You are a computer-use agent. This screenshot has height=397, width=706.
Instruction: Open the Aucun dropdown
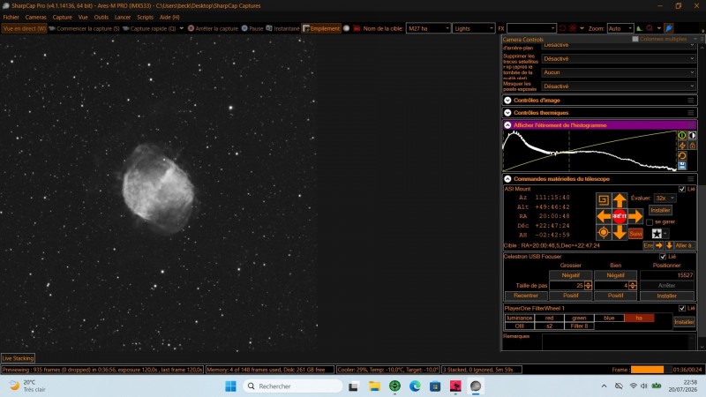tap(619, 72)
